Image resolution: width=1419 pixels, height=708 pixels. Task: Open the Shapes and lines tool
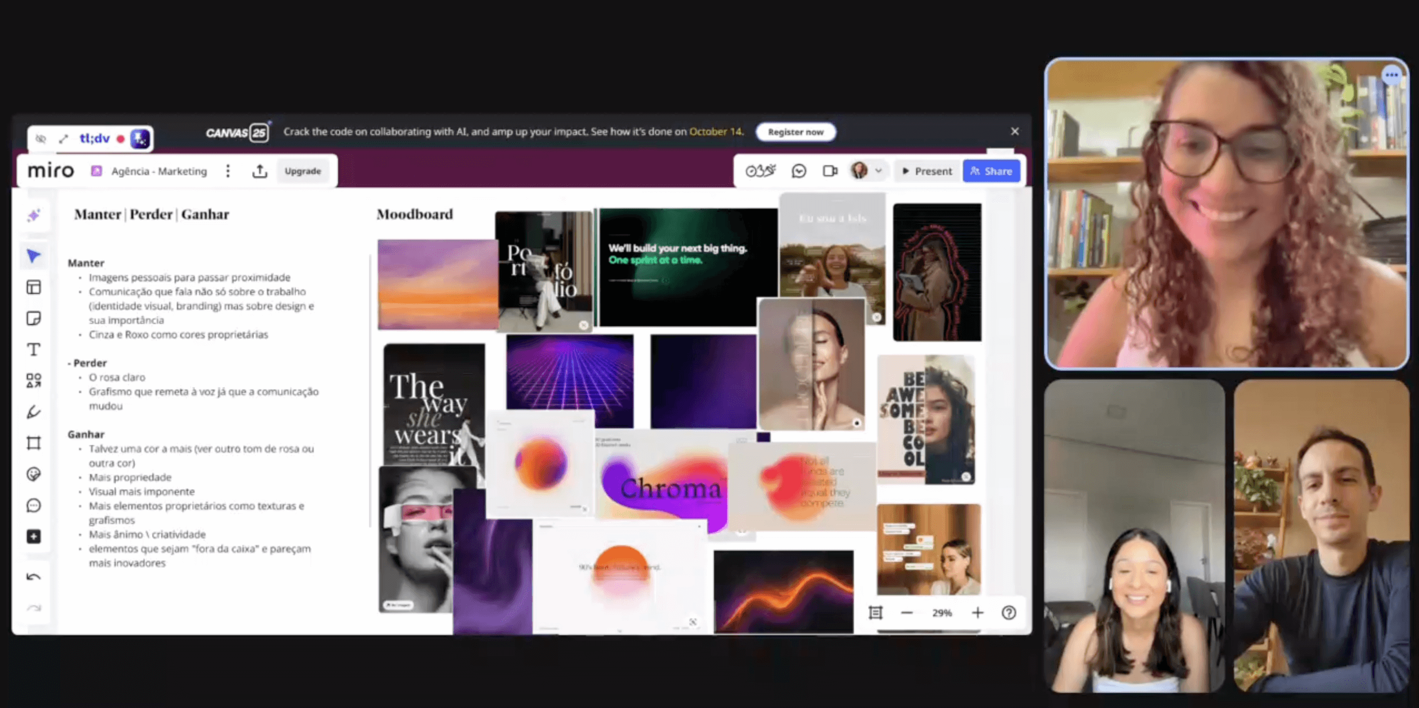click(x=34, y=381)
